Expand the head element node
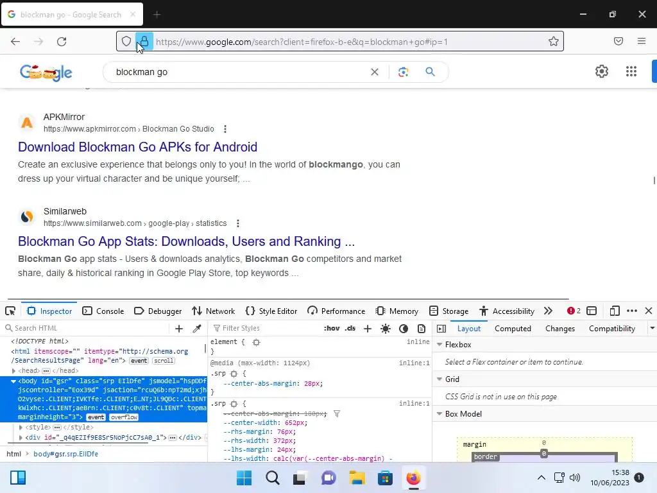657x493 pixels. pyautogui.click(x=13, y=370)
